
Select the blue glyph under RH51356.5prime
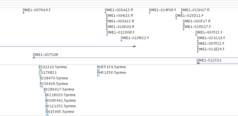click(x=98, y=75)
